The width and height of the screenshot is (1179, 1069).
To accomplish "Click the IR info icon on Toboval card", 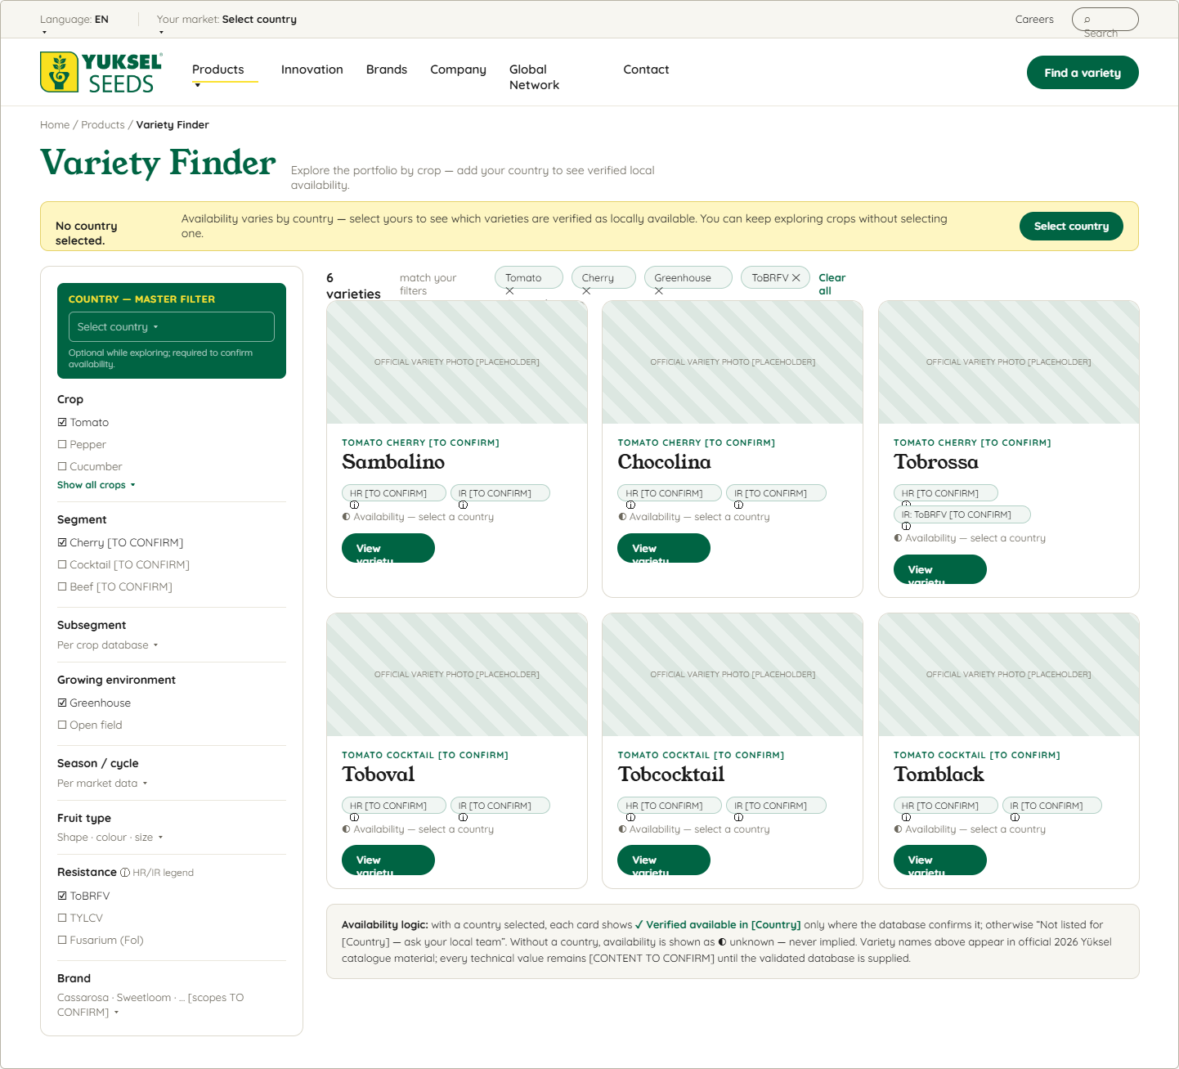I will (463, 817).
